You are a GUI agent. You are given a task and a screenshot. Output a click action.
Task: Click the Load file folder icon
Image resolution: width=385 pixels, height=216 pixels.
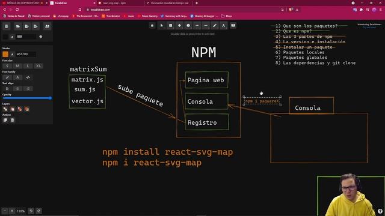coord(18,26)
